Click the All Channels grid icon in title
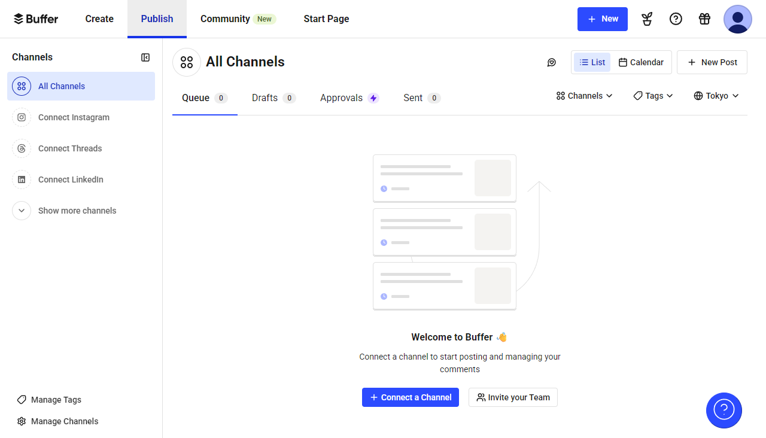This screenshot has width=766, height=438. pos(187,62)
